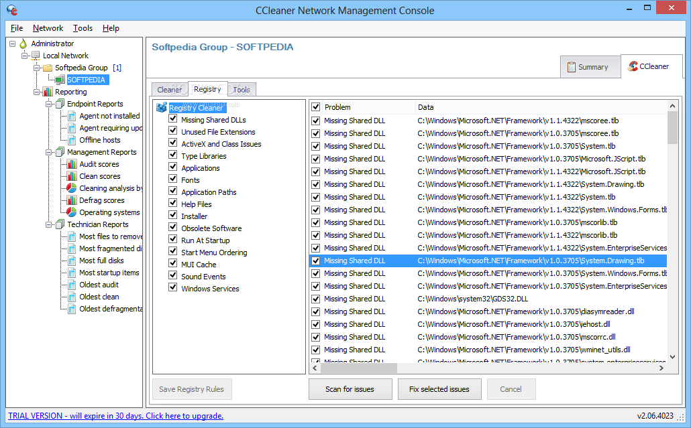Click Scan for issues button
691x428 pixels.
pyautogui.click(x=350, y=389)
